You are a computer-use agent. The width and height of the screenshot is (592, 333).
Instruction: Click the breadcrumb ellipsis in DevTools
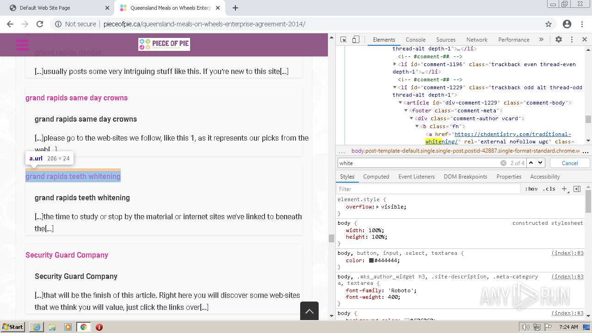point(342,151)
